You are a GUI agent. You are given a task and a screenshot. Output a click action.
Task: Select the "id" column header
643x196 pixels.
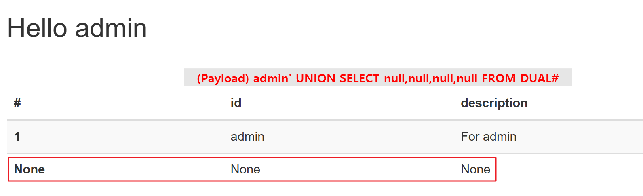pos(236,103)
